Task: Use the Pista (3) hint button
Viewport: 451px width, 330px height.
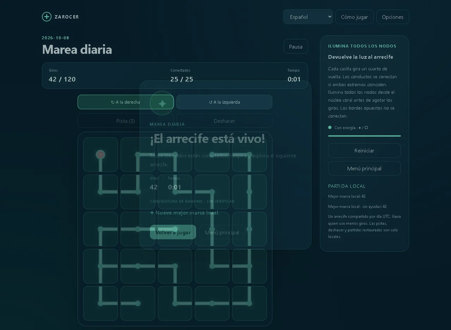Action: click(x=125, y=121)
